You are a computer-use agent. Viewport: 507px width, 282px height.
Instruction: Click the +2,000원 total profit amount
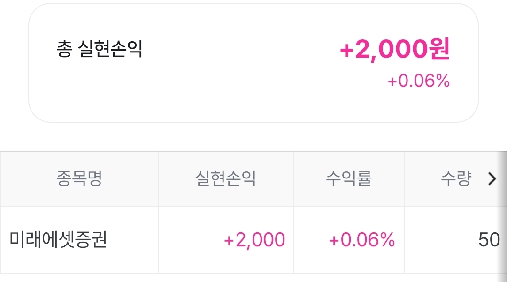[x=394, y=50]
